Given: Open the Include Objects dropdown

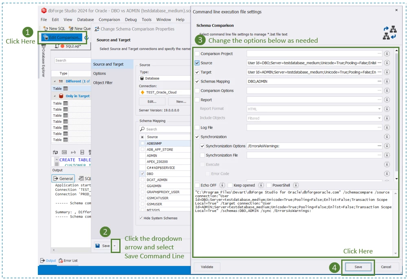Looking at the screenshot, I should pyautogui.click(x=379, y=118).
